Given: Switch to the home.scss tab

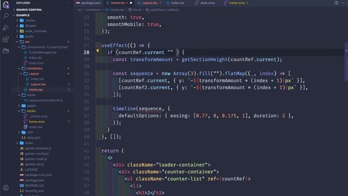Looking at the screenshot, I should (x=237, y=3).
